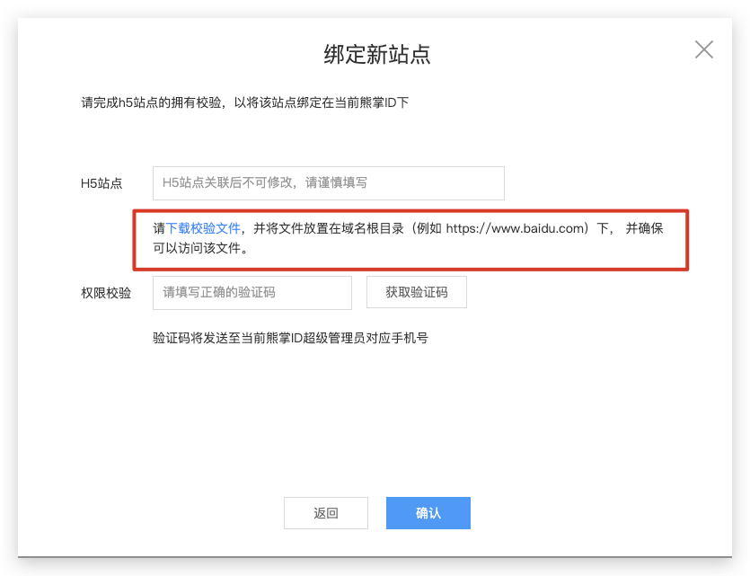750x576 pixels.
Task: Click the H5站点 input field
Action: pyautogui.click(x=328, y=182)
